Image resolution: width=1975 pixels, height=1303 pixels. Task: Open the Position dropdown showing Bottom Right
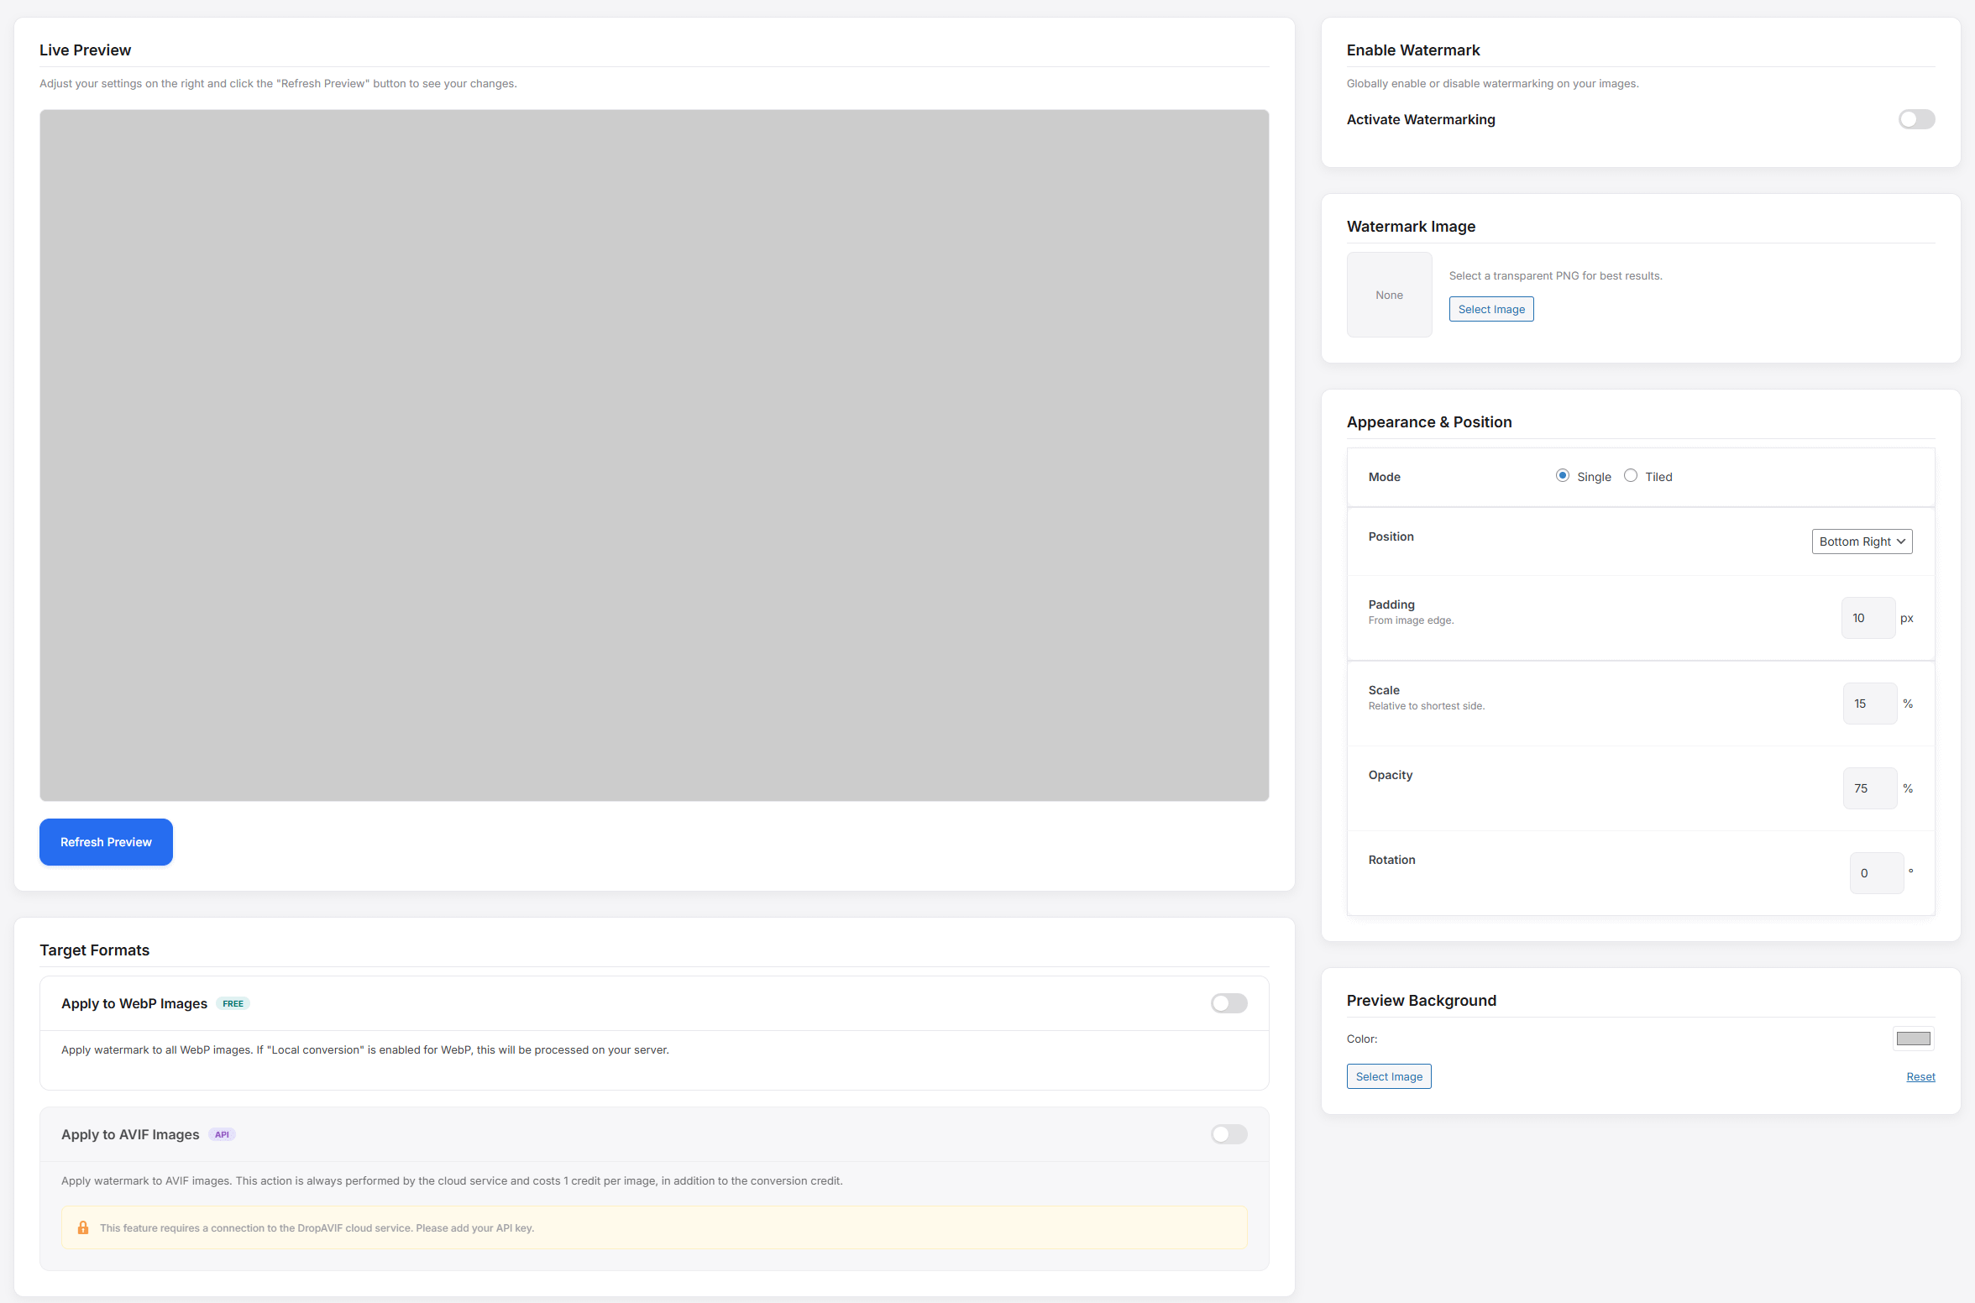1862,542
